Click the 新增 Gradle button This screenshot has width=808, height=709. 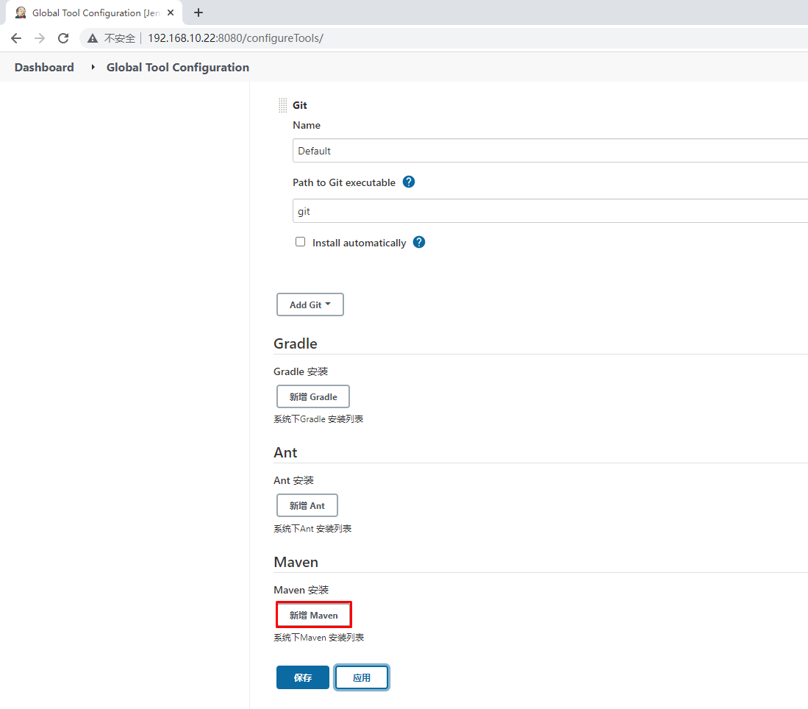point(312,396)
